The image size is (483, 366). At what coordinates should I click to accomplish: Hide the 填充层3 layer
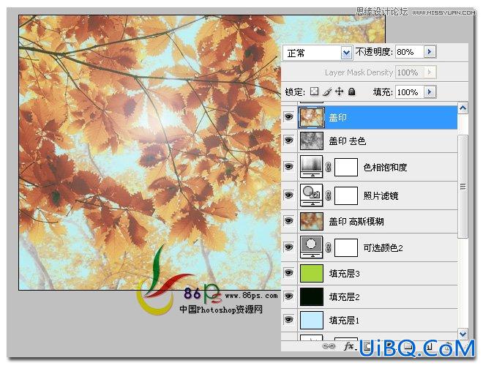click(288, 273)
